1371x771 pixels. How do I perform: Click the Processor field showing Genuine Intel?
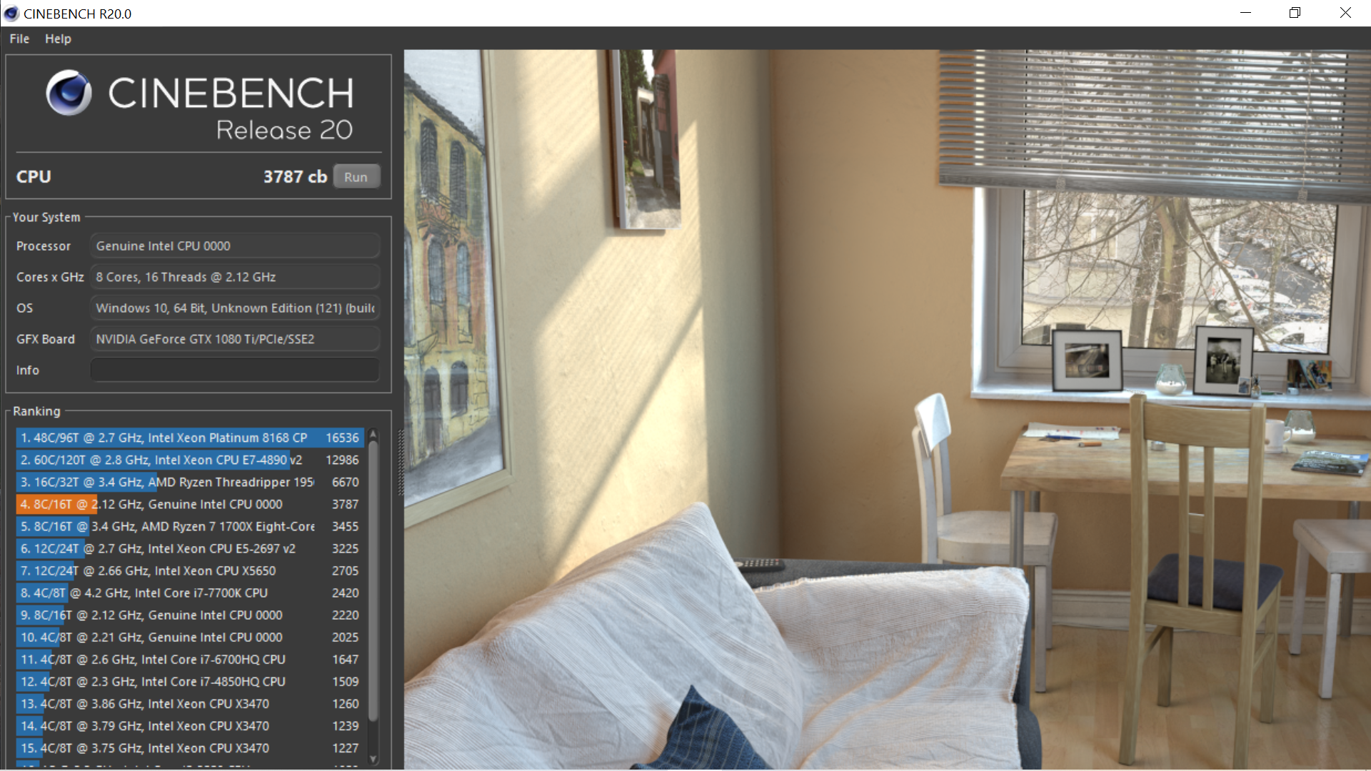pos(234,246)
